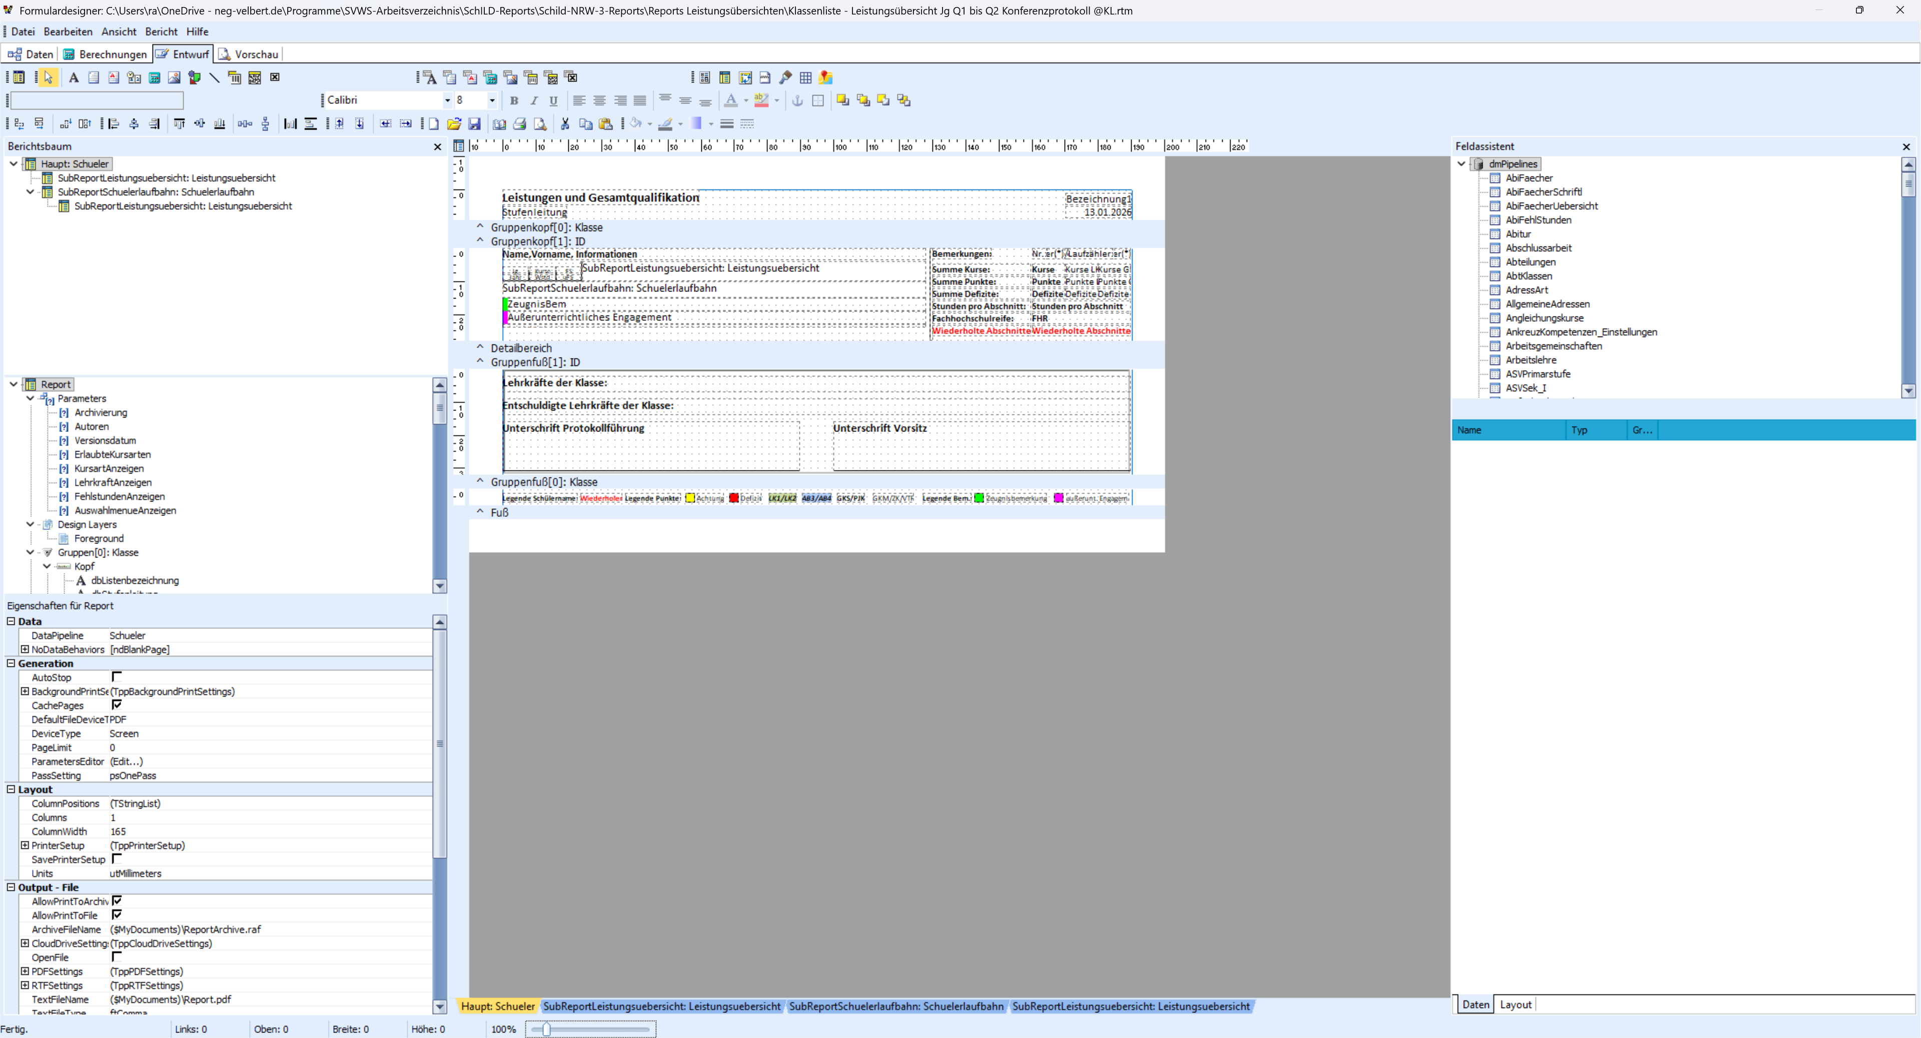This screenshot has width=1921, height=1038.
Task: Open the Datei menu
Action: coord(23,32)
